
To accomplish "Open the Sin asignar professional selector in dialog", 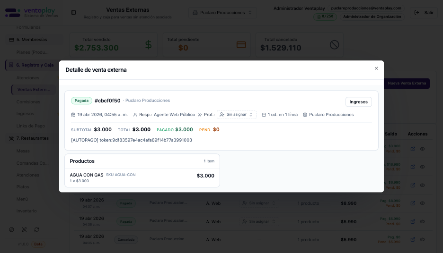I will coord(237,114).
